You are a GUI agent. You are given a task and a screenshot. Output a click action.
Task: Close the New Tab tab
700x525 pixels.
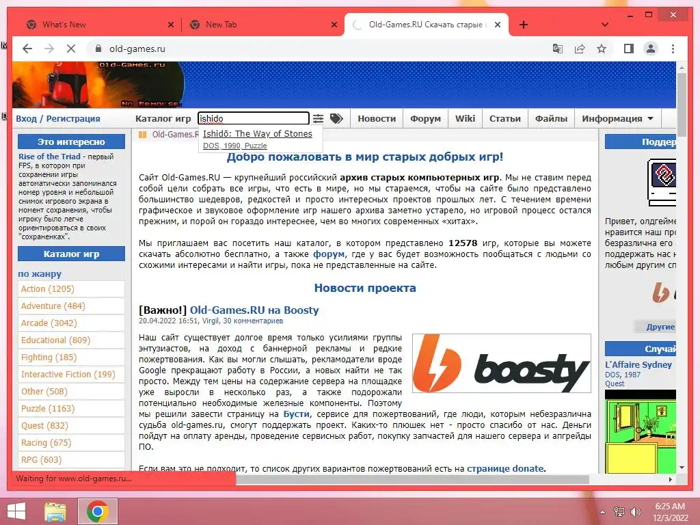(x=334, y=25)
